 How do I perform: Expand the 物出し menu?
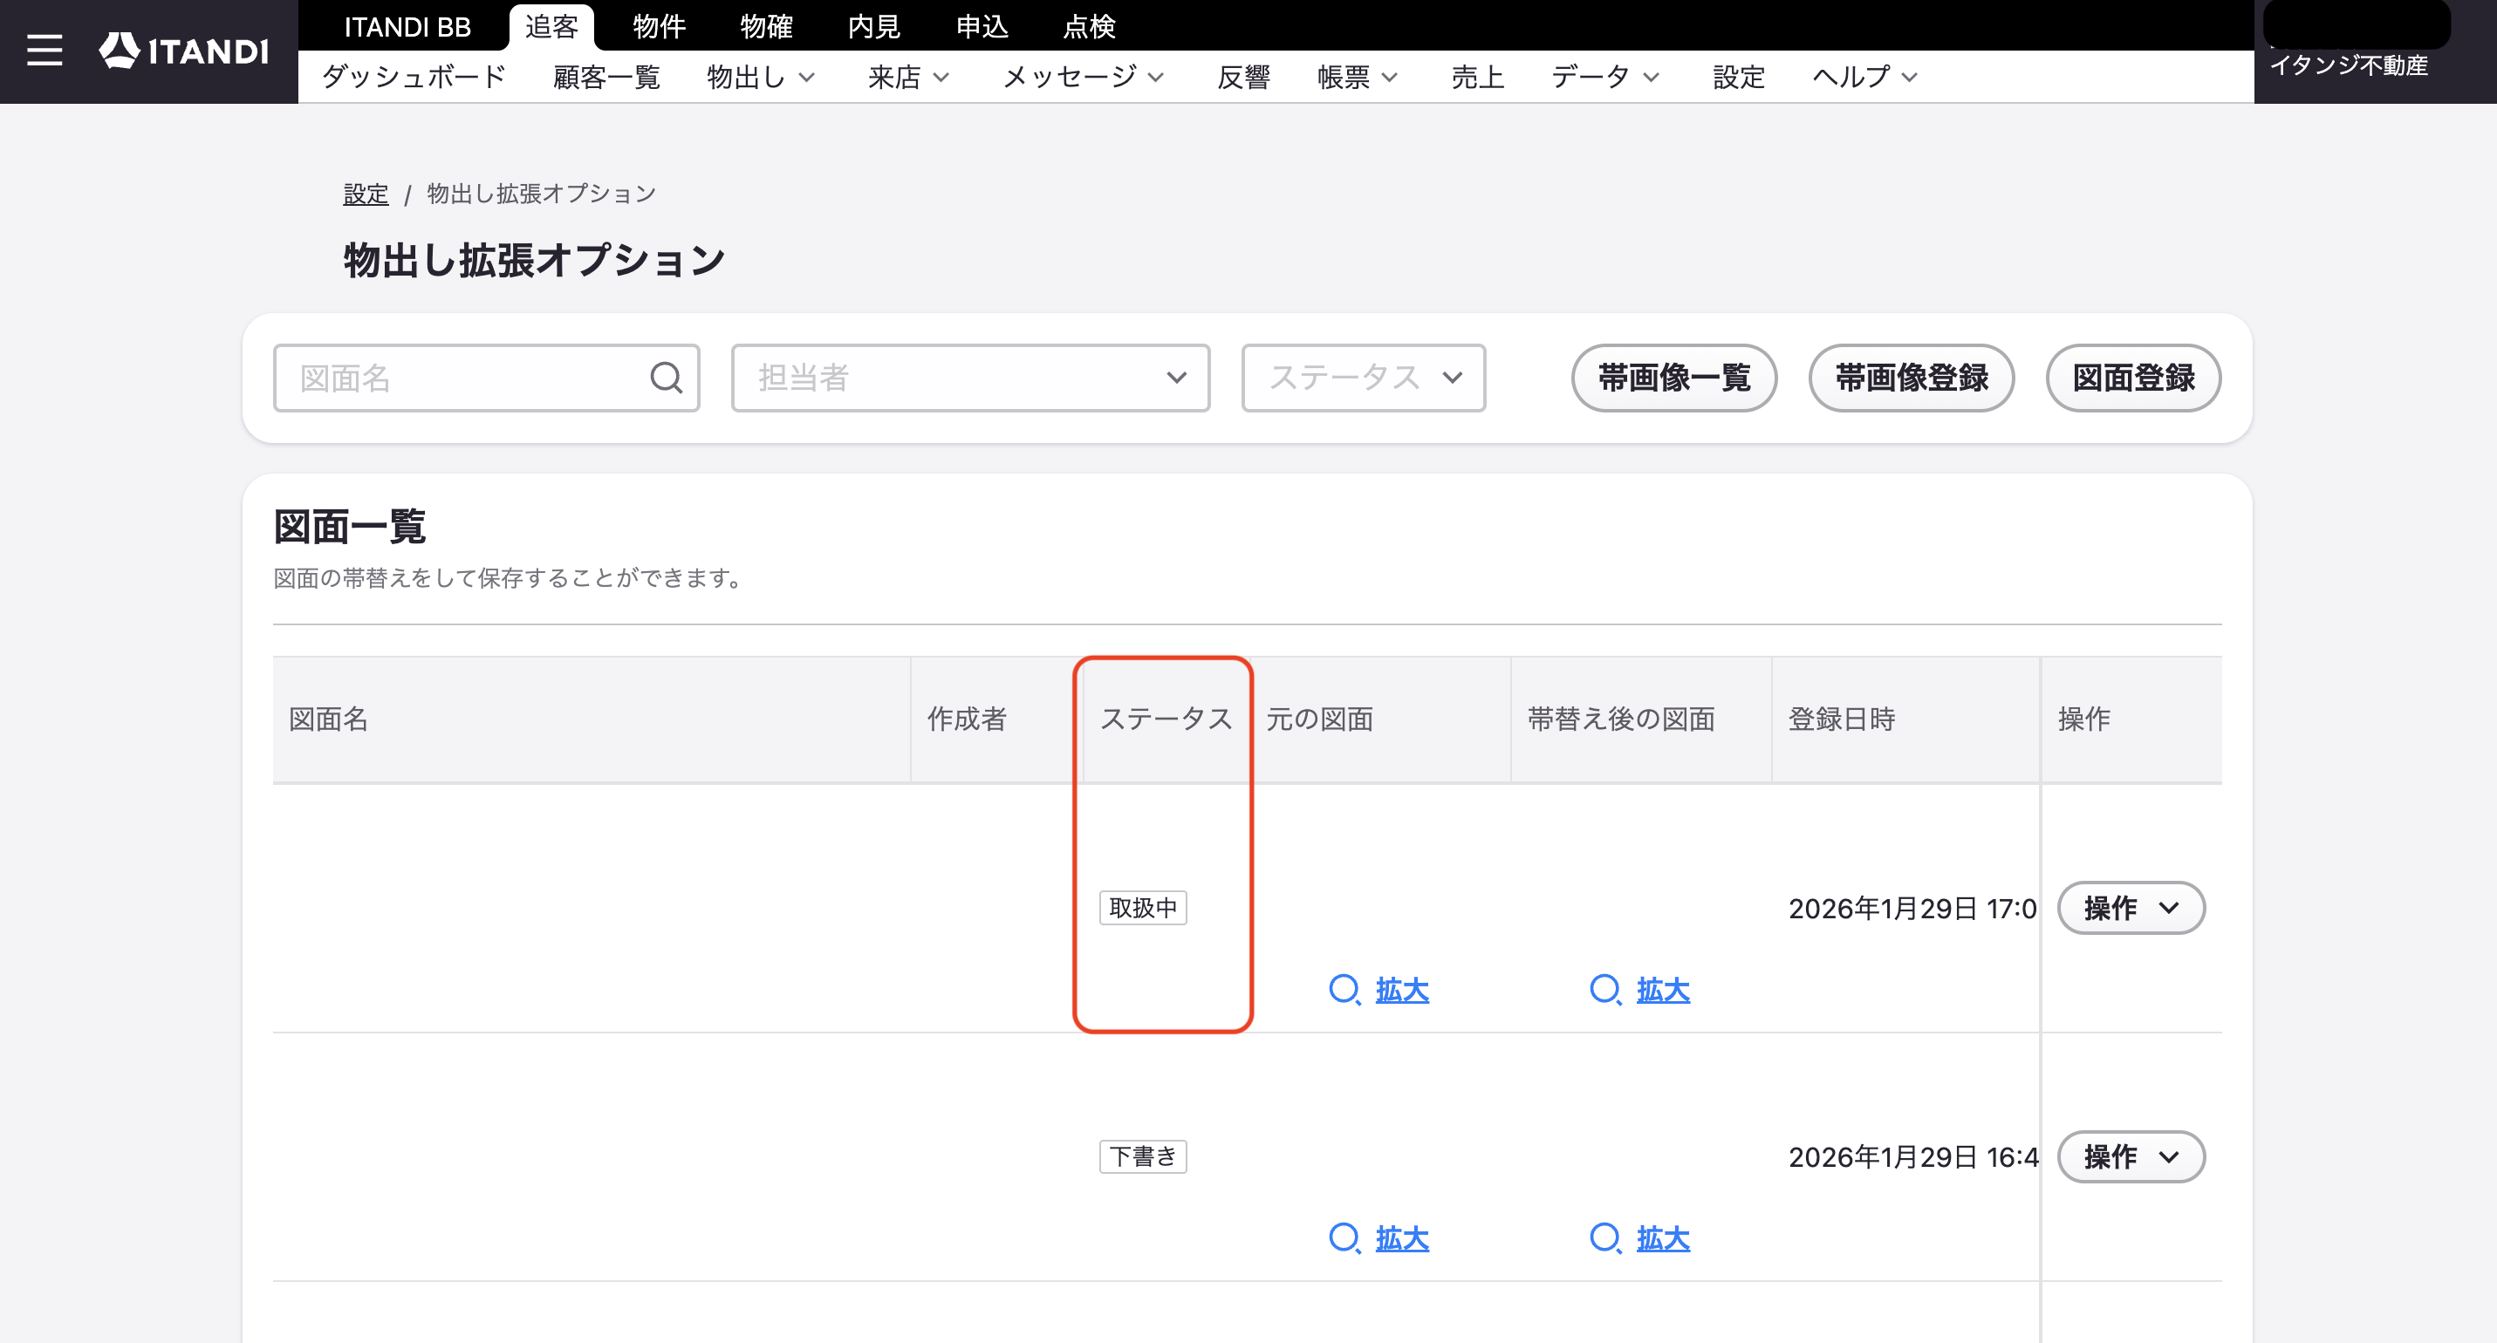click(x=761, y=77)
